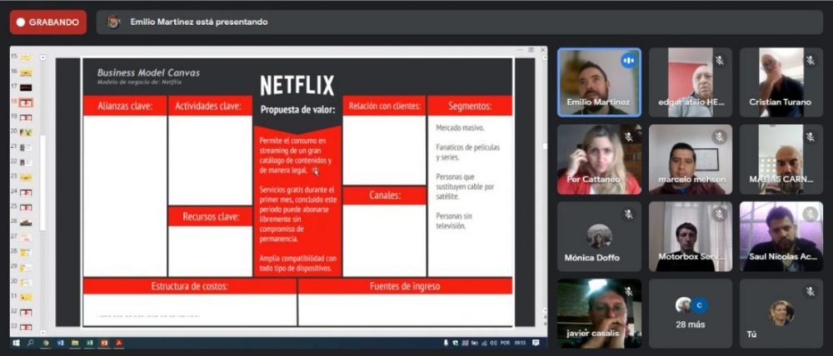The image size is (833, 356).
Task: Select javier casalis's video tile
Action: 599,314
